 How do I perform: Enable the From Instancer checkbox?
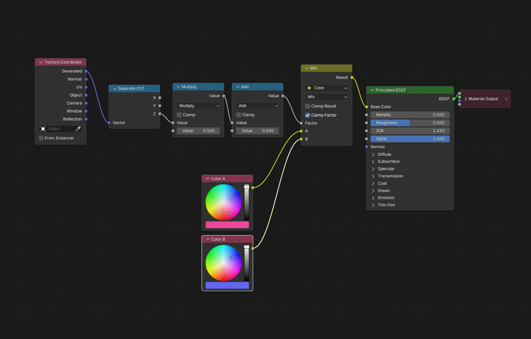41,138
